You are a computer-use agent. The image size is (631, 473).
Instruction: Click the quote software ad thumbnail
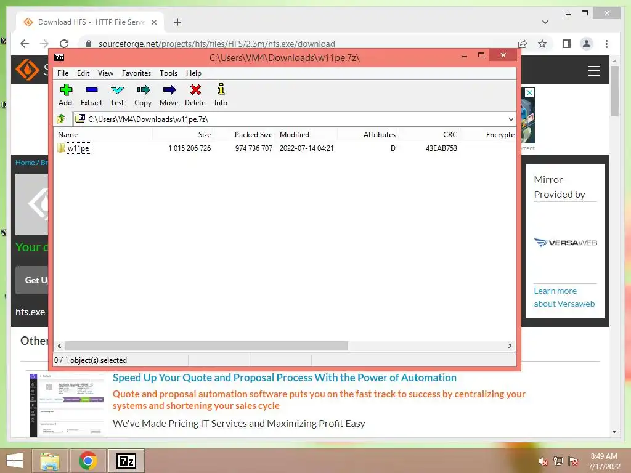67,404
